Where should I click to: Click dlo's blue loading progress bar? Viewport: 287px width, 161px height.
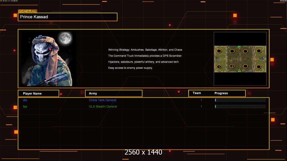(x=240, y=100)
